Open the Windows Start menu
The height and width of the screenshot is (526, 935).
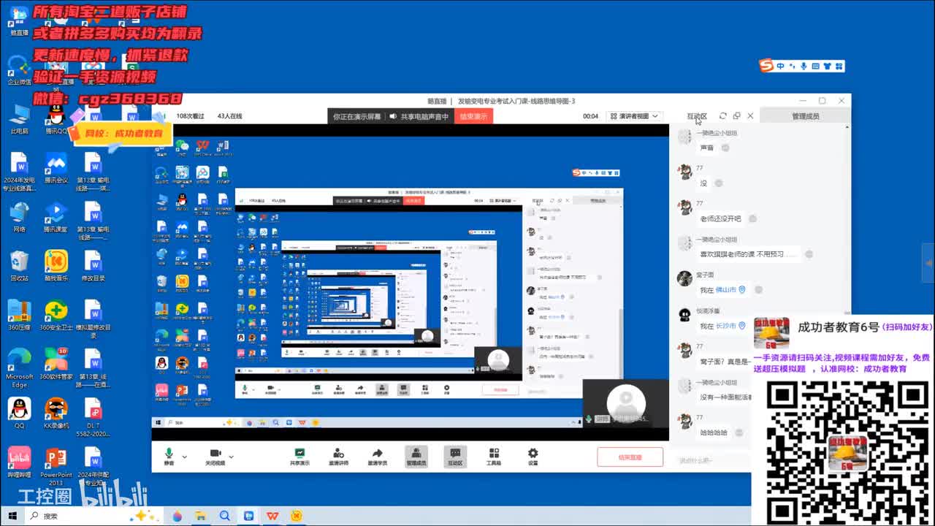12,516
